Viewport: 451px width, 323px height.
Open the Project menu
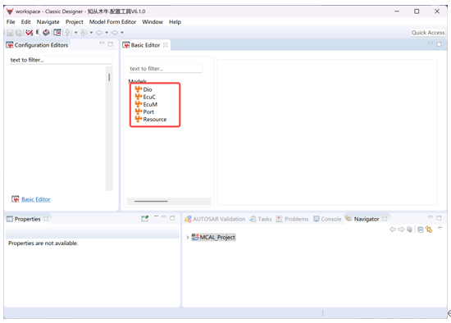(74, 22)
